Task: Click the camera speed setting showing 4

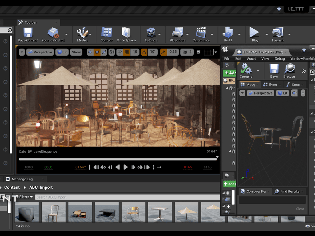Action: pyautogui.click(x=187, y=52)
